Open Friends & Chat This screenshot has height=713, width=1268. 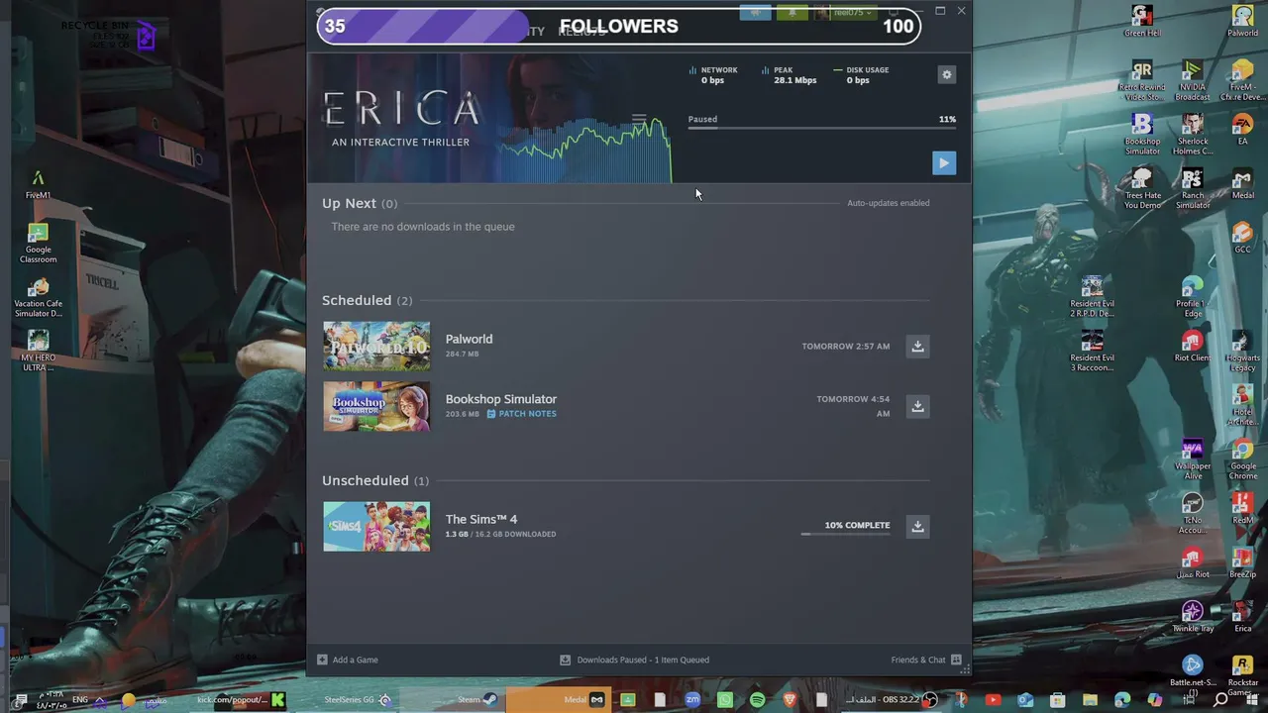point(926,660)
